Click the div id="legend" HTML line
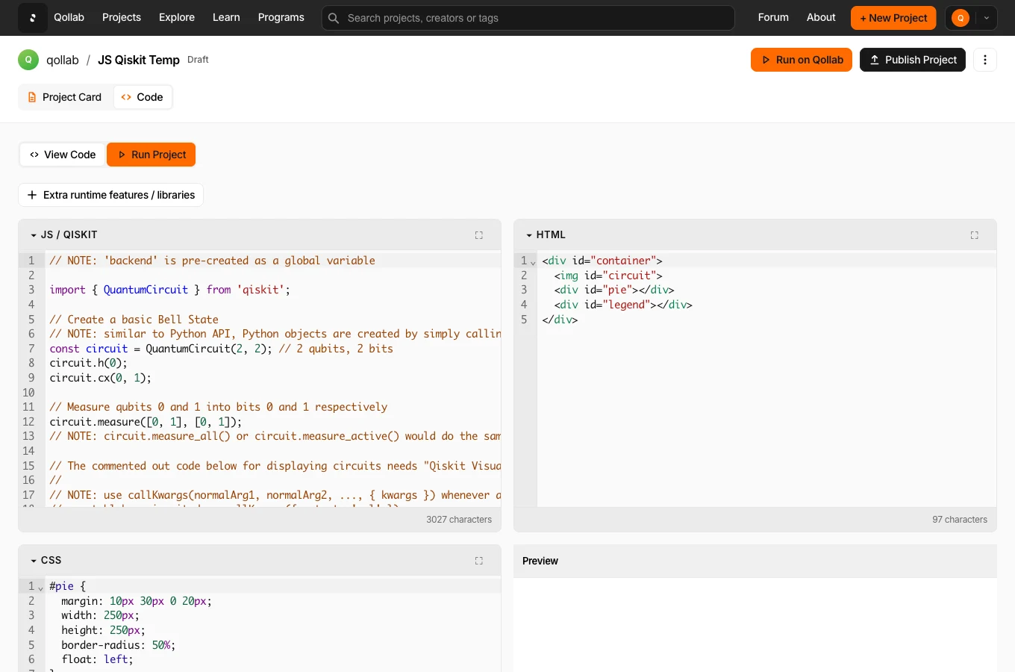Screen dimensions: 1015x672 click(623, 305)
